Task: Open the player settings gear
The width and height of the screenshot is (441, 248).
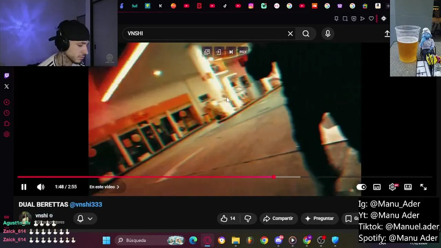Action: 392,187
